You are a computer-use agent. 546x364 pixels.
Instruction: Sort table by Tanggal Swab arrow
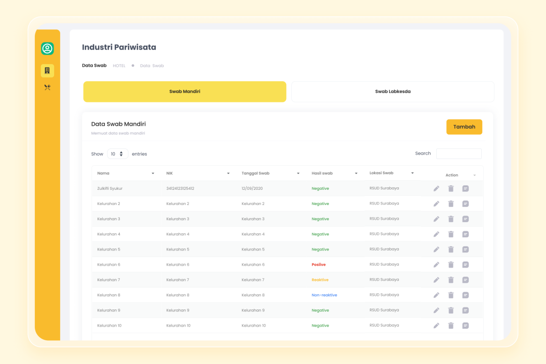(x=299, y=174)
